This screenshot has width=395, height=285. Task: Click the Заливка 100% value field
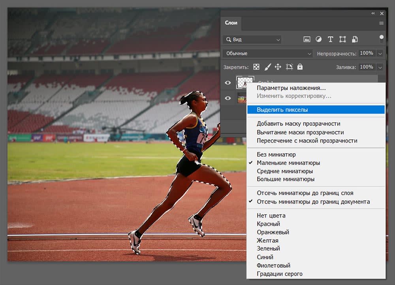(x=367, y=67)
